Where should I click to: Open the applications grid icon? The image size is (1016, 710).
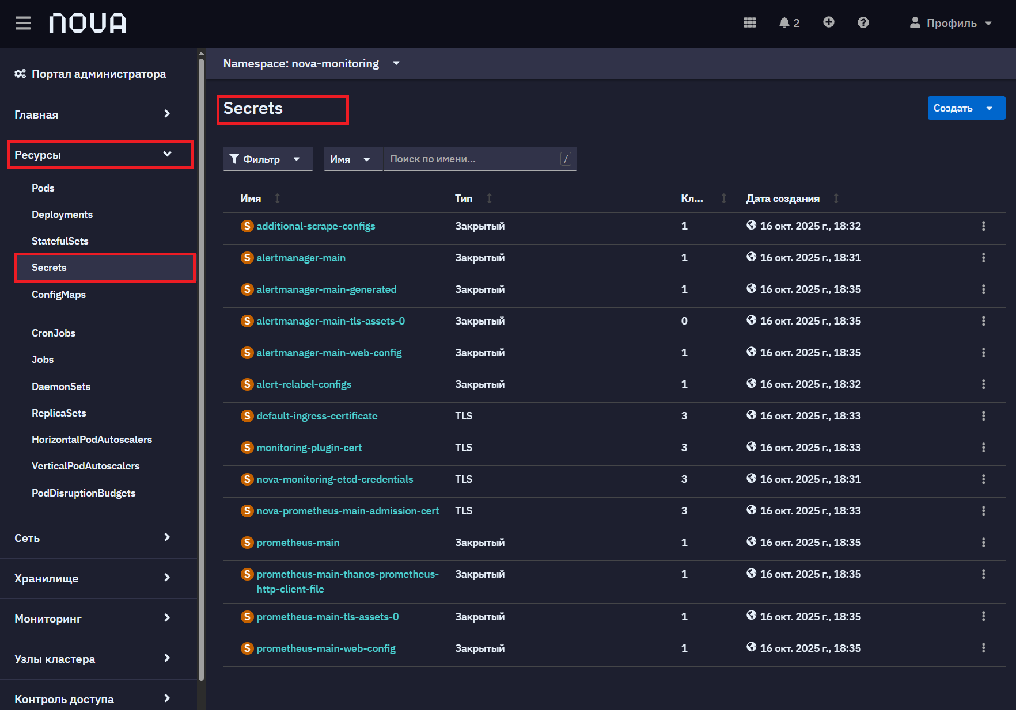pos(749,22)
